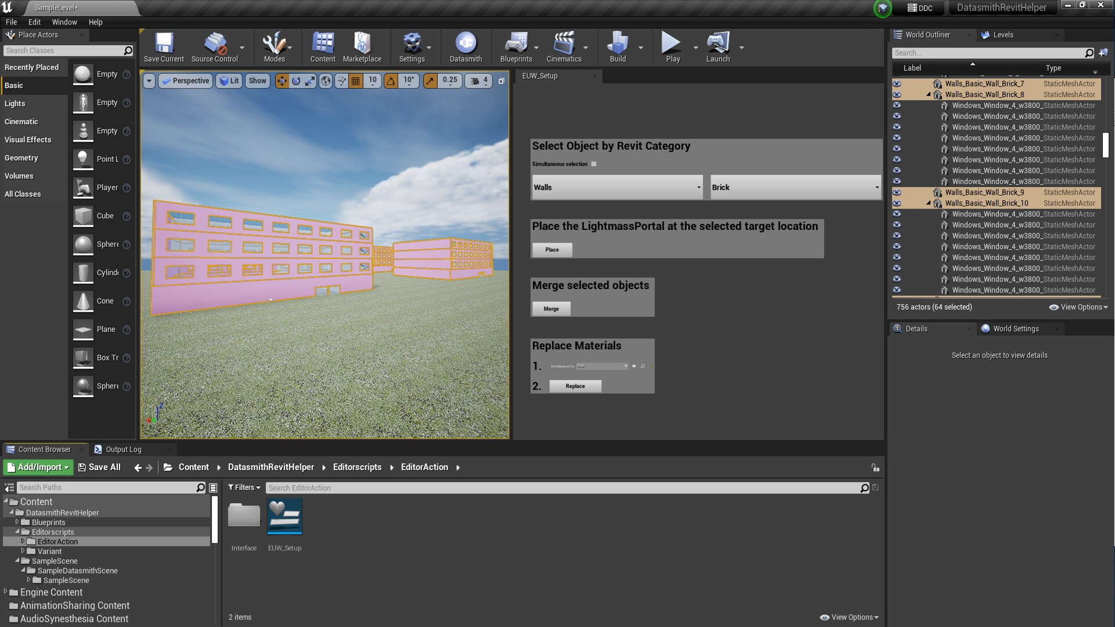
Task: Open the Walls category dropdown
Action: tap(617, 188)
